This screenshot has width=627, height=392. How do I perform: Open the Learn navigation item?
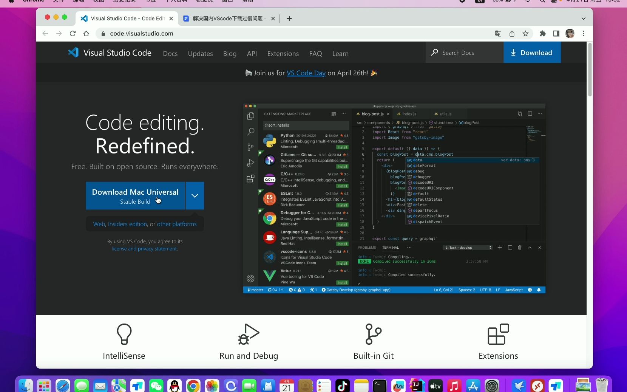pos(340,54)
